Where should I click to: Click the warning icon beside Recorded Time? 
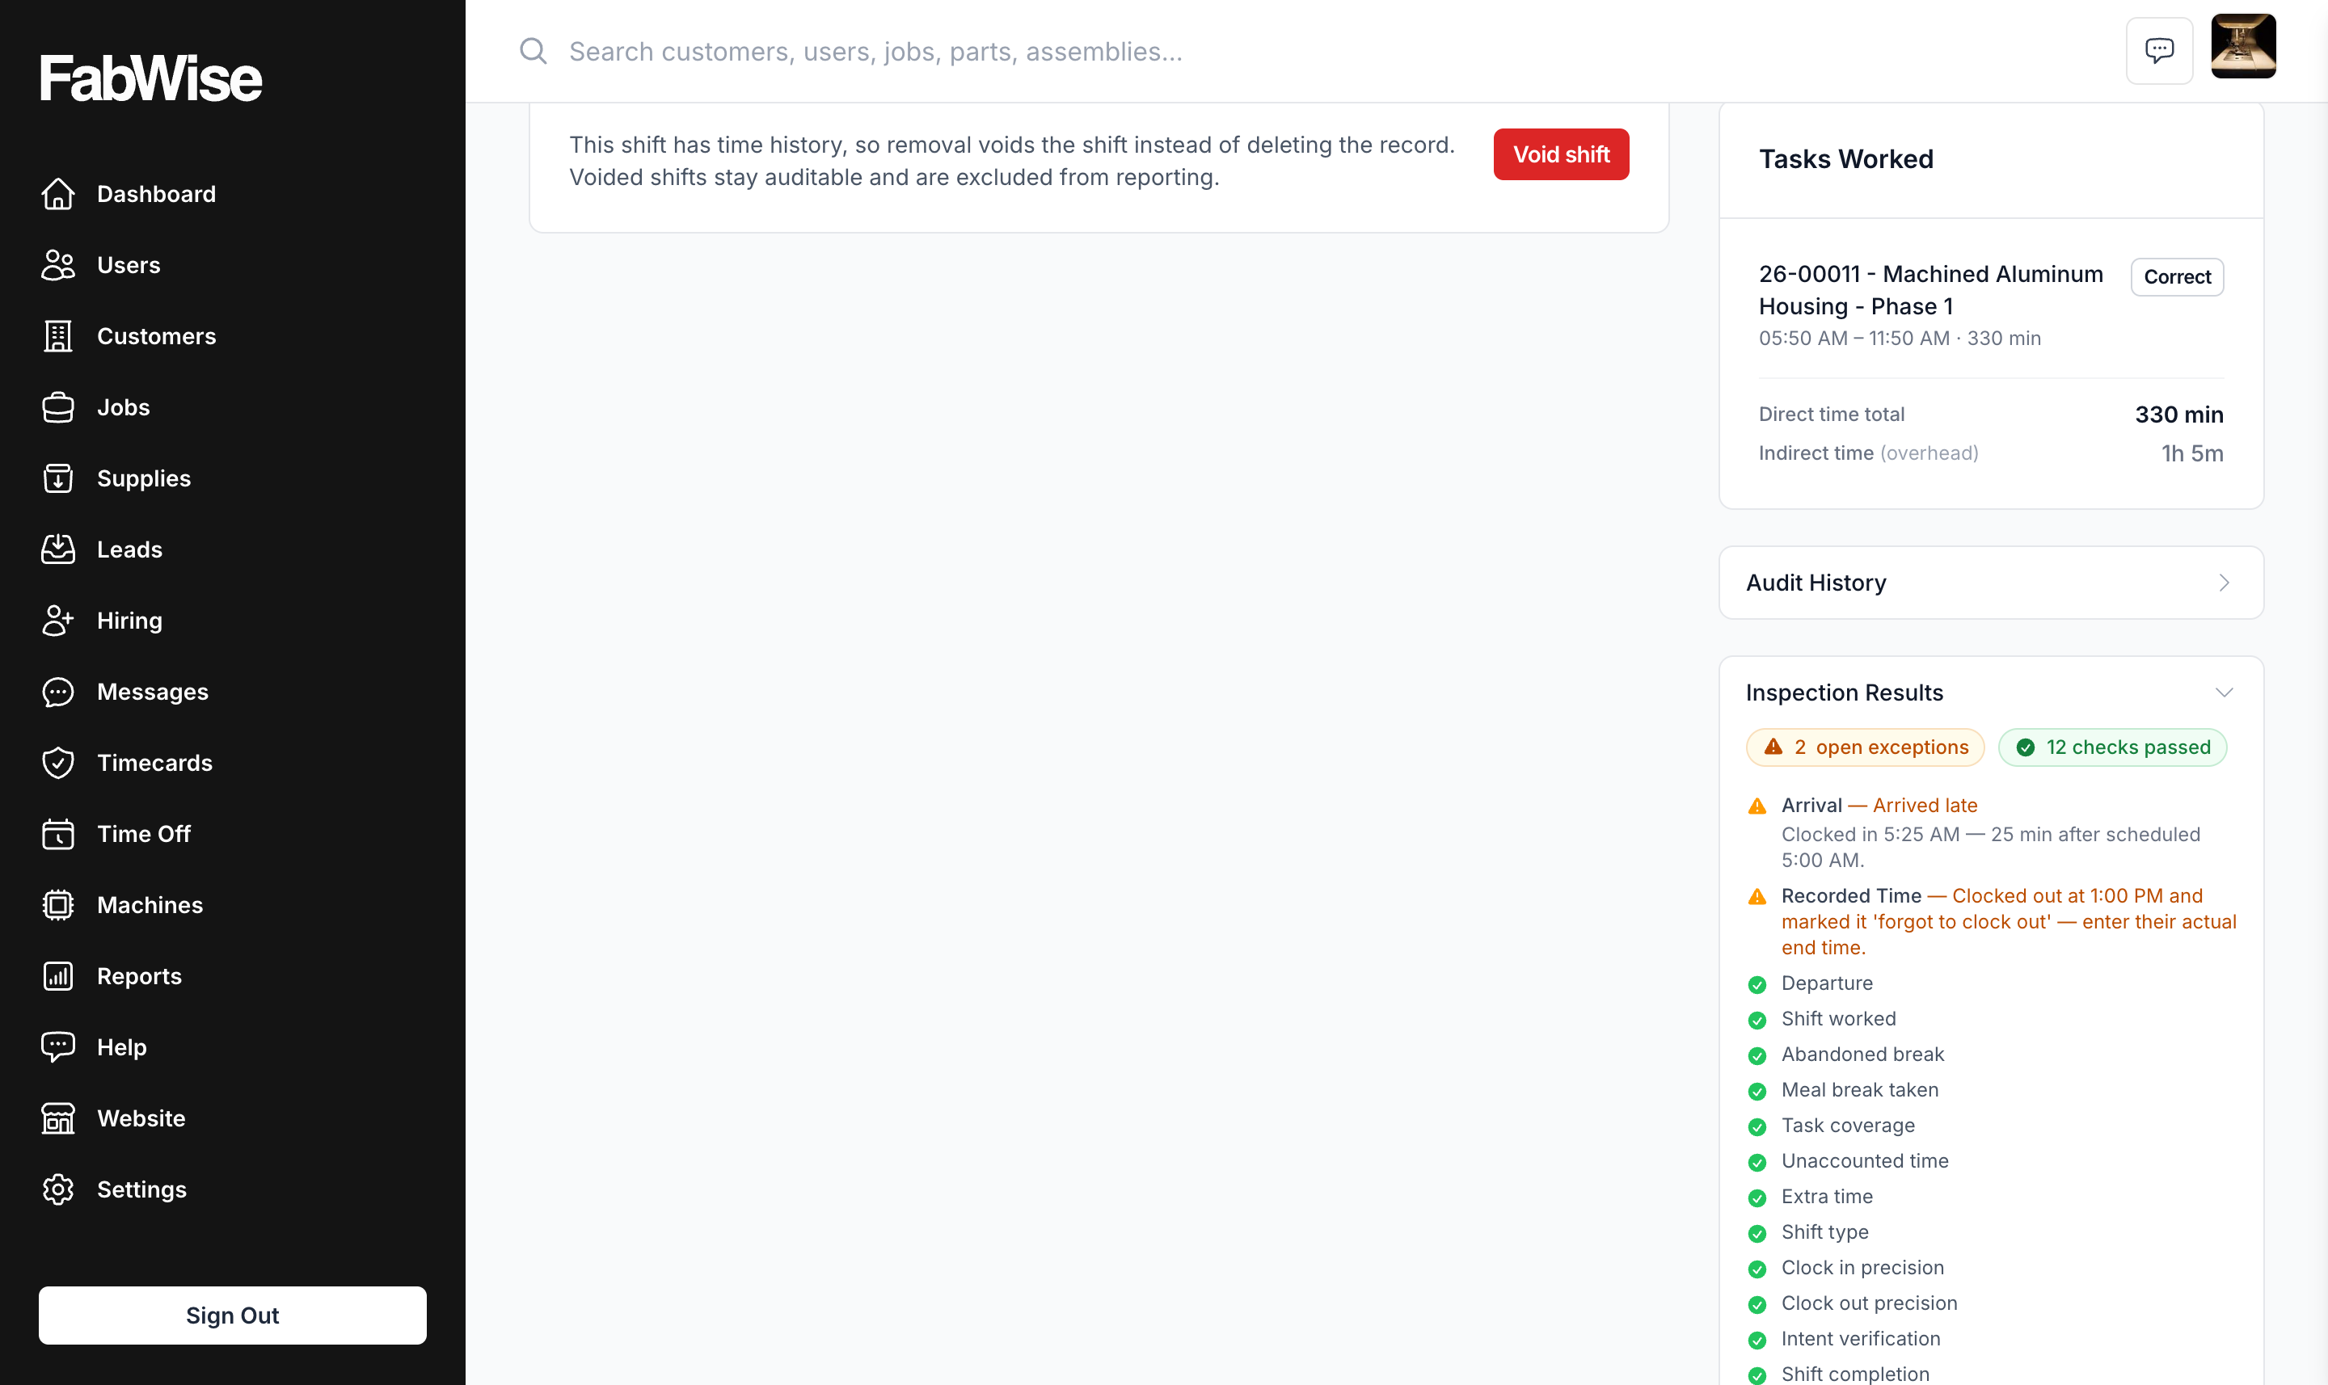click(x=1757, y=897)
